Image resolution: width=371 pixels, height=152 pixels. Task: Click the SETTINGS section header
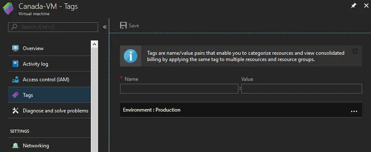(x=19, y=131)
